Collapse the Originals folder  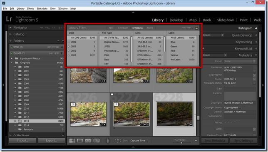click(12, 62)
